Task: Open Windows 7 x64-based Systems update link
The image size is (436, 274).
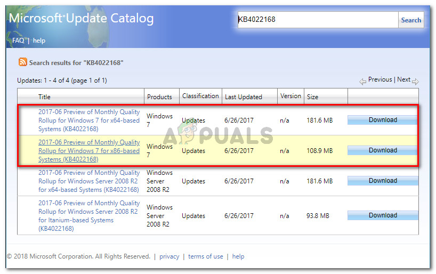Action: [x=89, y=120]
